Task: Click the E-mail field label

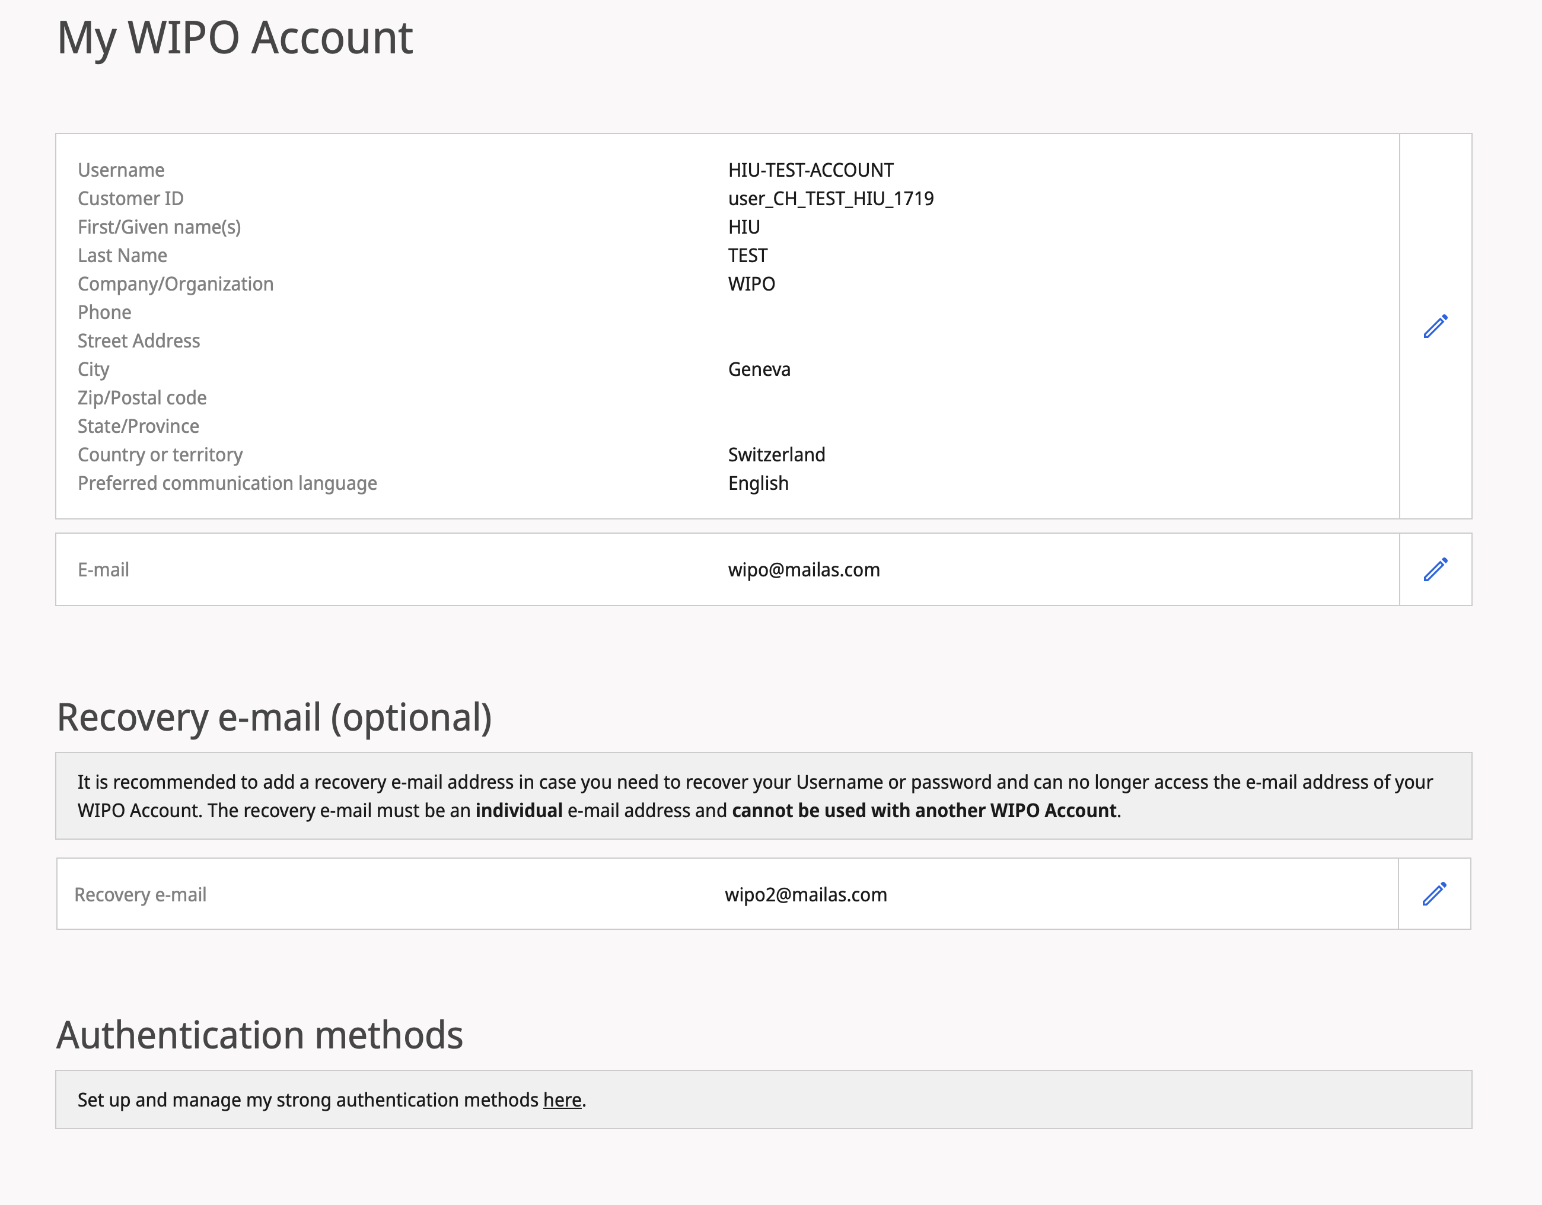Action: click(103, 570)
